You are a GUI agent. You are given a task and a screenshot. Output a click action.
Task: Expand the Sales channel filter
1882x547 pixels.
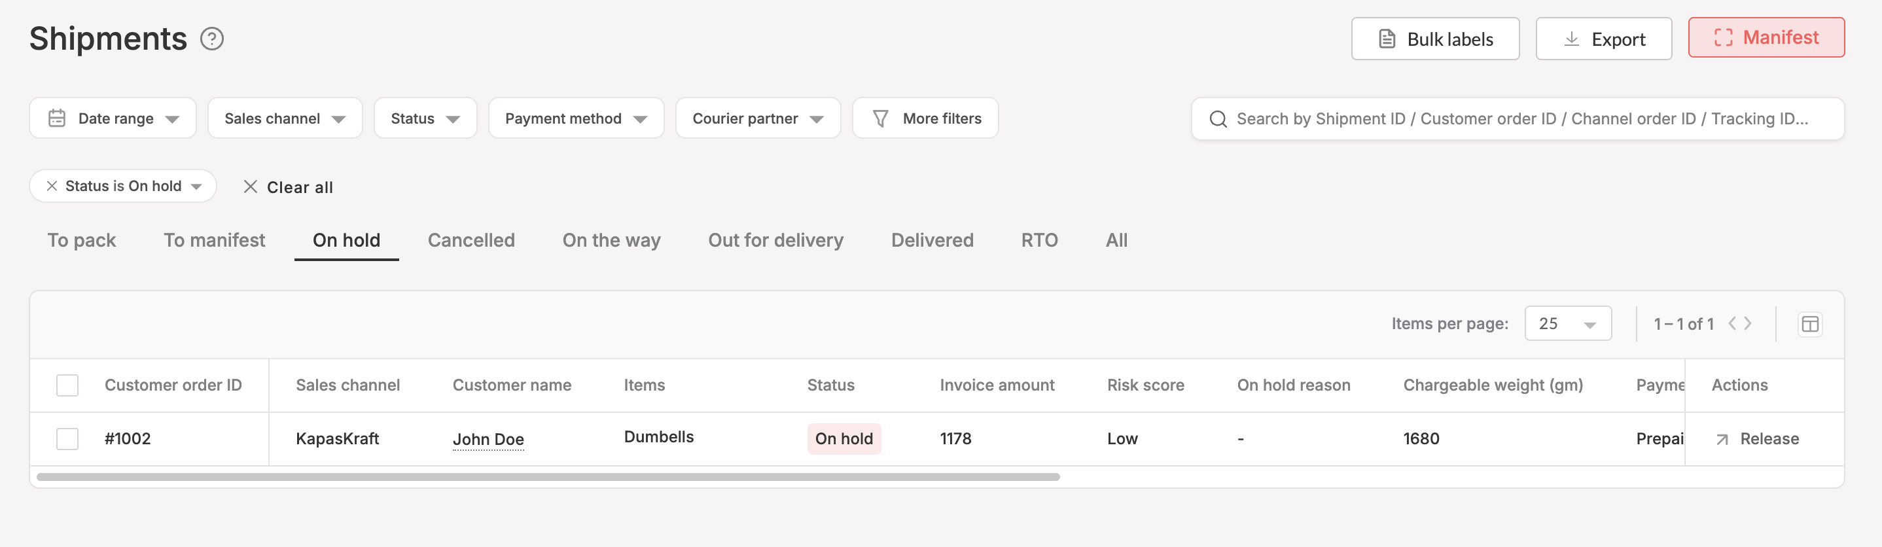point(284,118)
